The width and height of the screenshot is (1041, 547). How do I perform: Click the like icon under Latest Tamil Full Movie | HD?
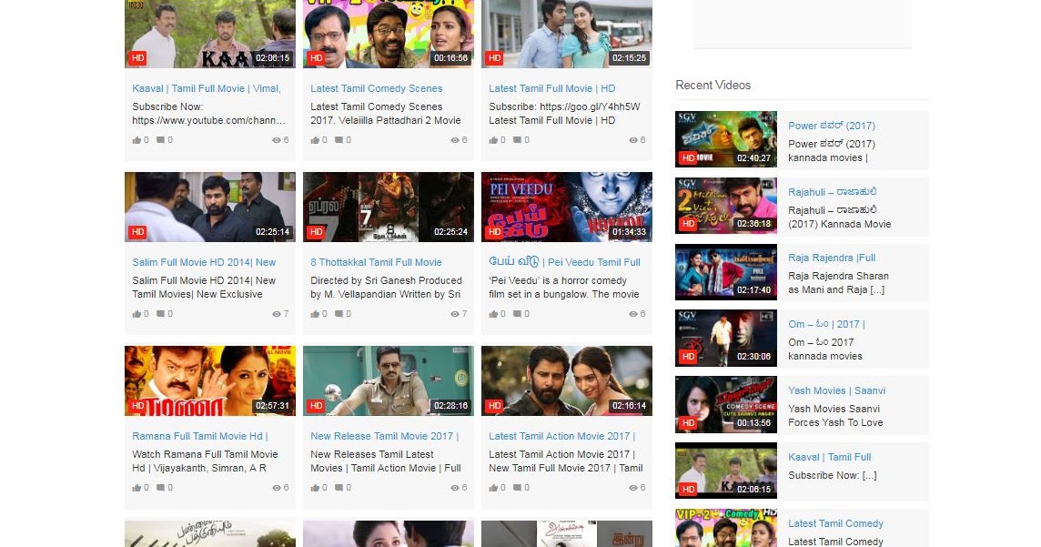(493, 140)
